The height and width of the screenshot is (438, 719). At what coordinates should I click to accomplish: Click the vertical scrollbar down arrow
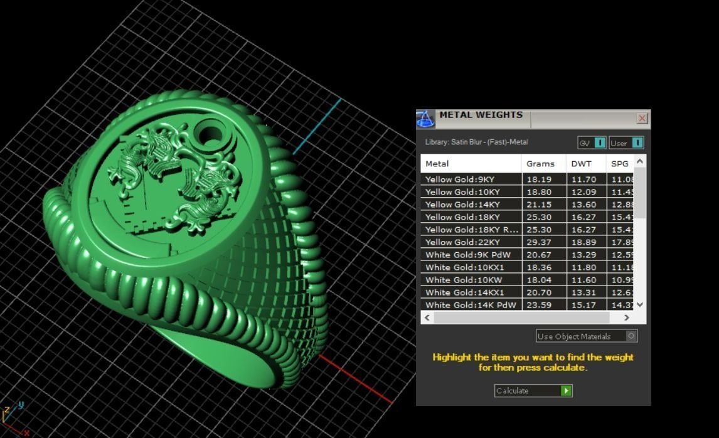640,304
